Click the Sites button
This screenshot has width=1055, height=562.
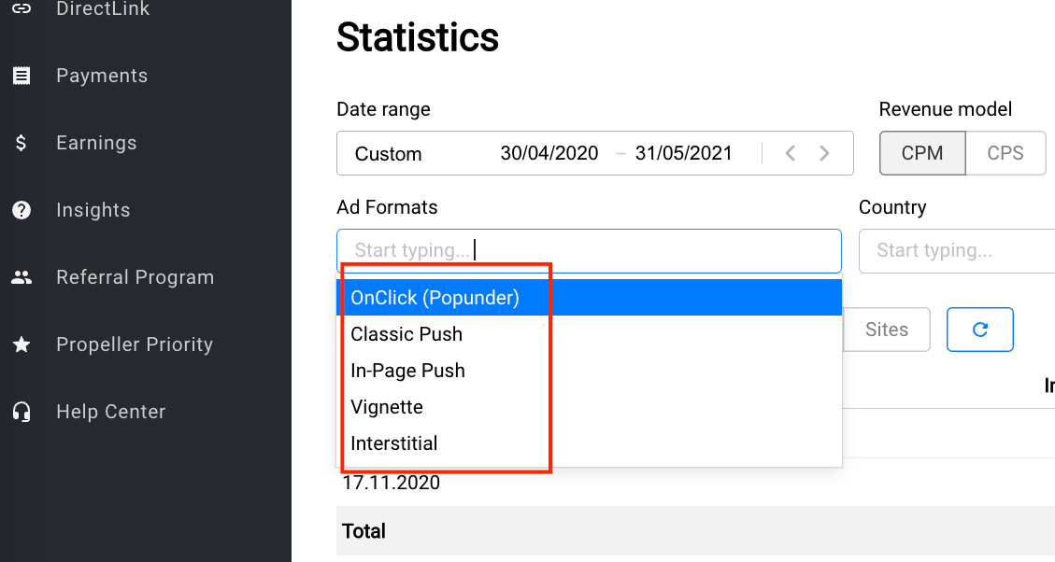click(886, 330)
